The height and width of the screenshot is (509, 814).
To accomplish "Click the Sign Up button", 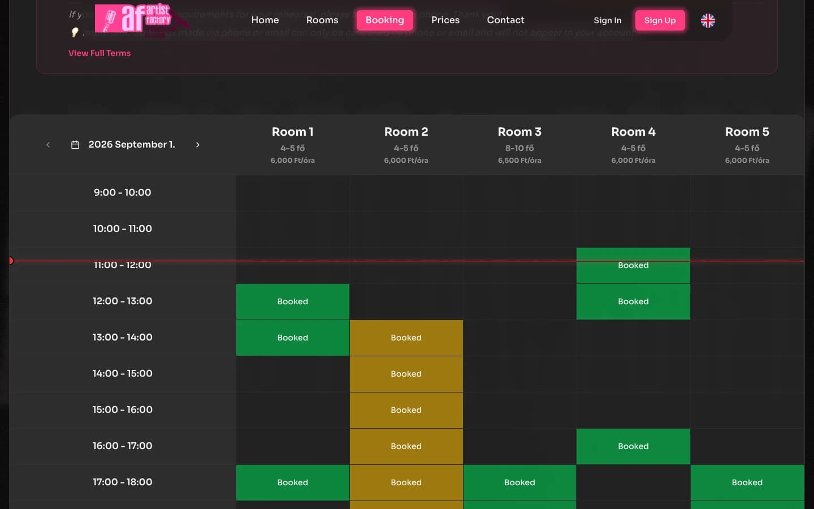I will tap(660, 20).
